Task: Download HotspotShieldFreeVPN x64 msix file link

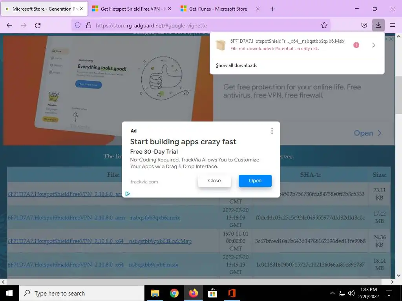Action: (x=93, y=265)
